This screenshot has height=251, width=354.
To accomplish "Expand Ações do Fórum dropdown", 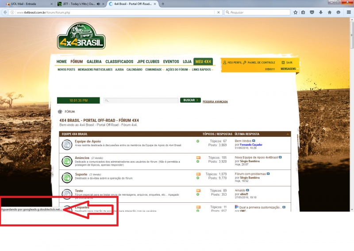I will pos(178,70).
